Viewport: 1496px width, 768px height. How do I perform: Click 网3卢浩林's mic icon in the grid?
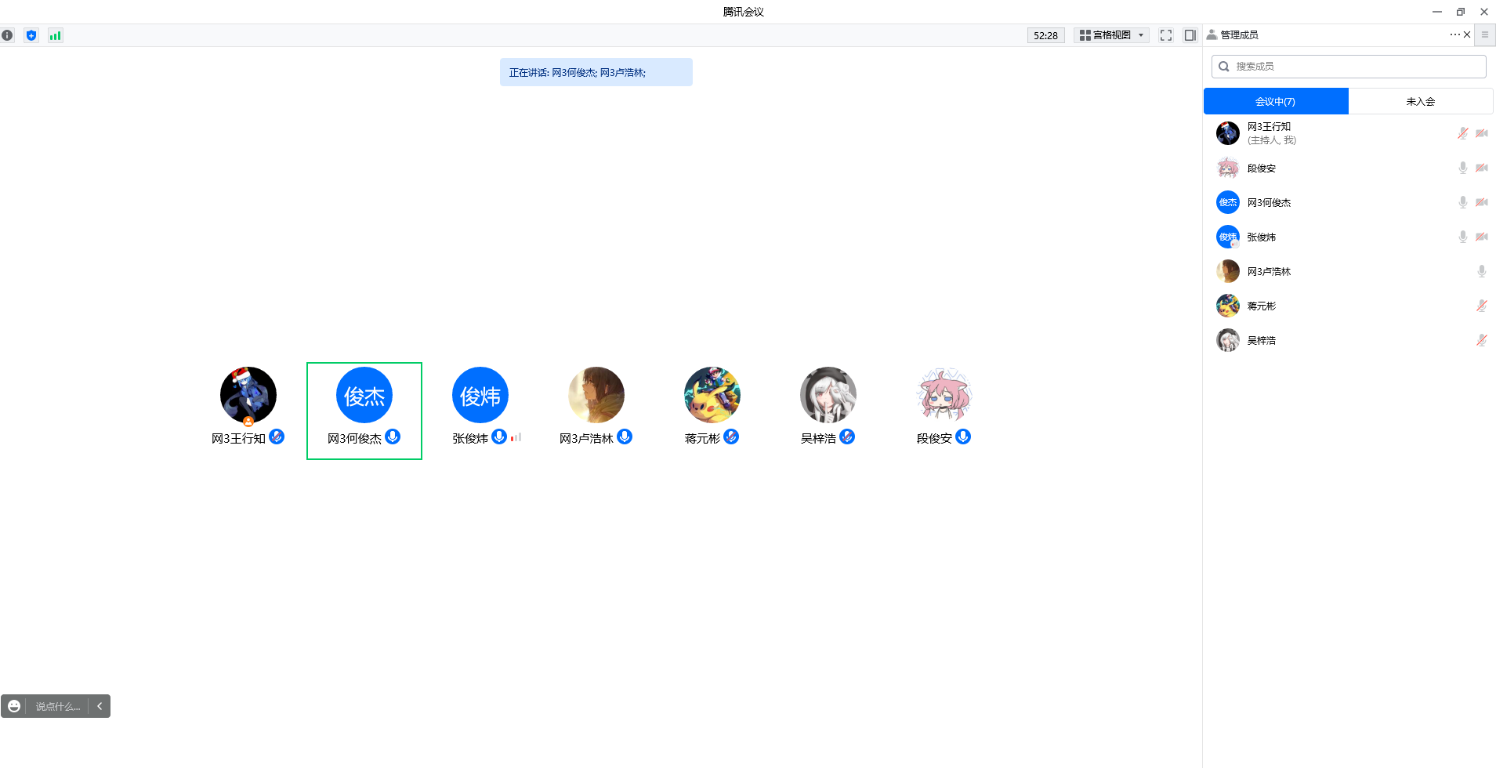pyautogui.click(x=625, y=437)
